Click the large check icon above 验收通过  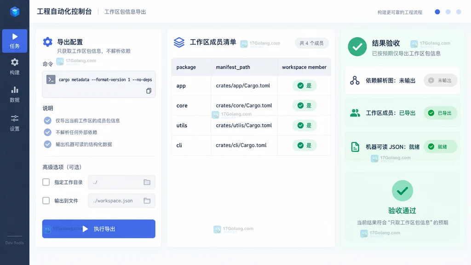coord(402,190)
